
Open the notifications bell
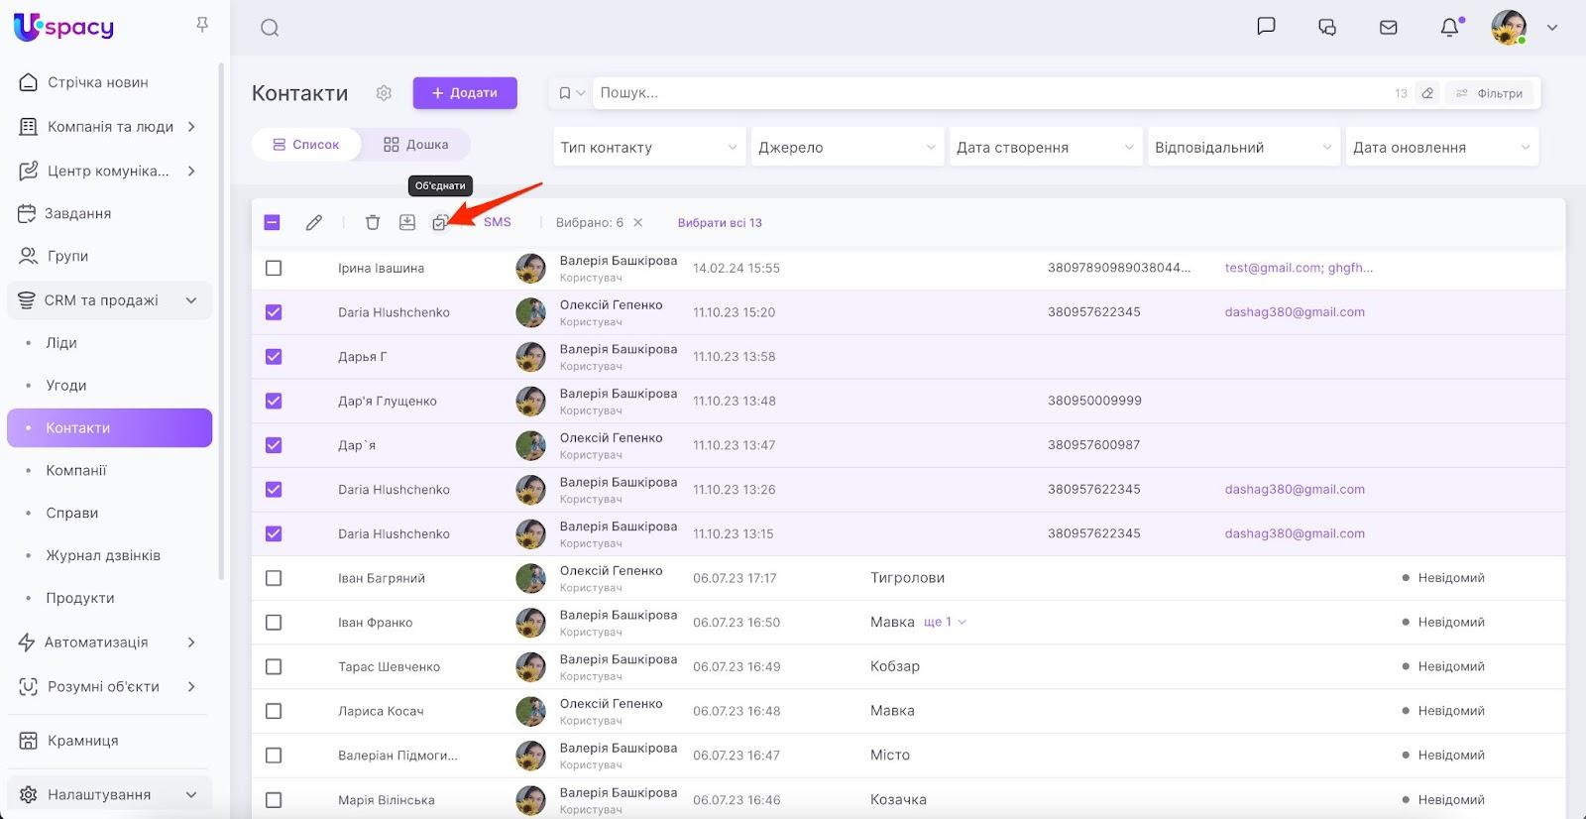[1449, 28]
